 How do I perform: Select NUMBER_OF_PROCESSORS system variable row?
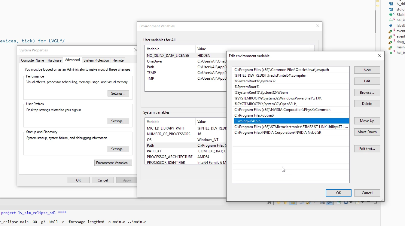(x=186, y=134)
